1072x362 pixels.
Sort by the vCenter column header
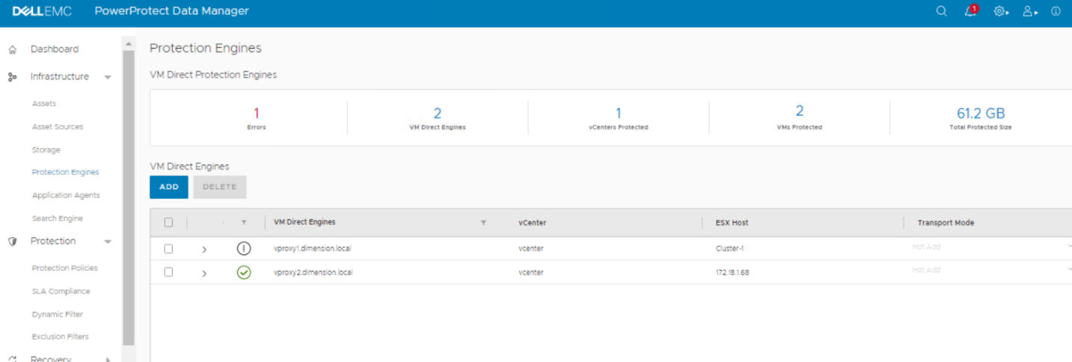click(x=531, y=223)
